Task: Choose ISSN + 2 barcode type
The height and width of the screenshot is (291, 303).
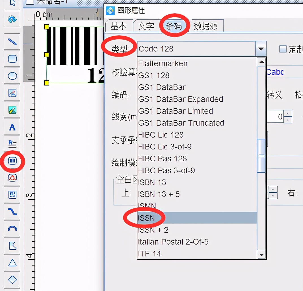Action: (x=197, y=230)
